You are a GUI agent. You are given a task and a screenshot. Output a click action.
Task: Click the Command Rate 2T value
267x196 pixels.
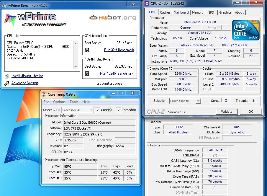(215, 187)
